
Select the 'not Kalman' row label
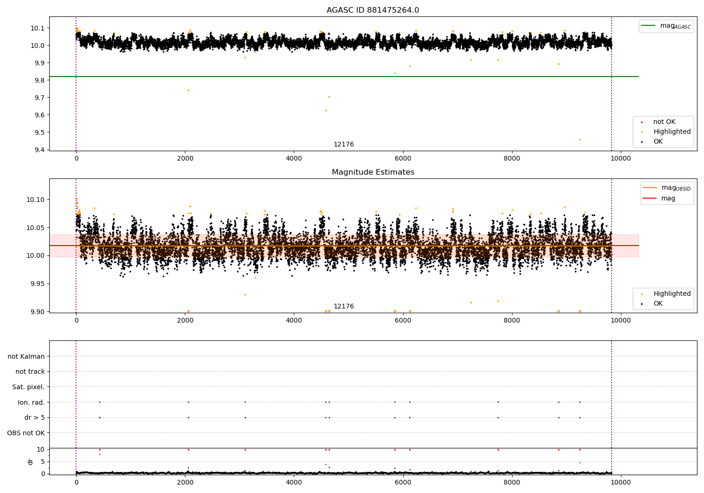click(x=26, y=357)
